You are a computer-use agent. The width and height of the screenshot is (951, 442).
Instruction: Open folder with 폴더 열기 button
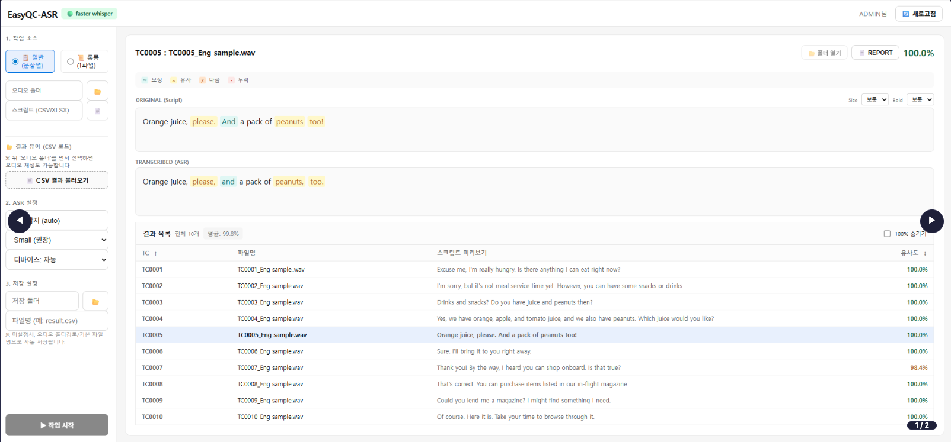[x=825, y=53]
